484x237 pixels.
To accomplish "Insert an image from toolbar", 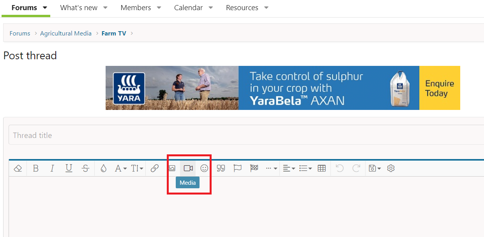I will pyautogui.click(x=172, y=168).
